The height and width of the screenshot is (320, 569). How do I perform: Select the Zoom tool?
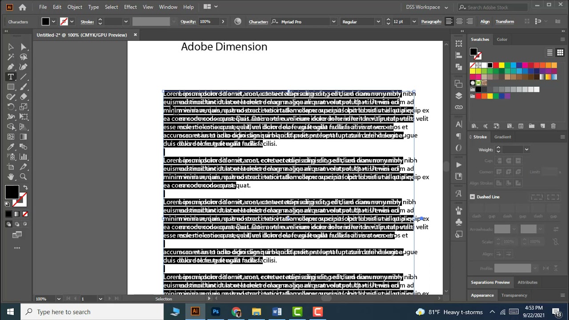pyautogui.click(x=24, y=177)
